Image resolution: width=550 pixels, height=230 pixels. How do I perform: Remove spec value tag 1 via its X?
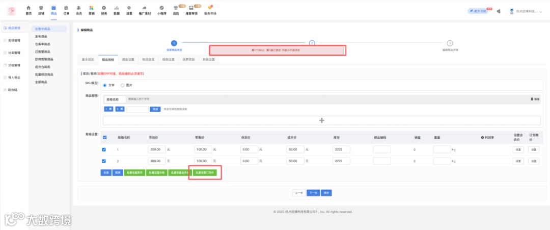[111, 109]
